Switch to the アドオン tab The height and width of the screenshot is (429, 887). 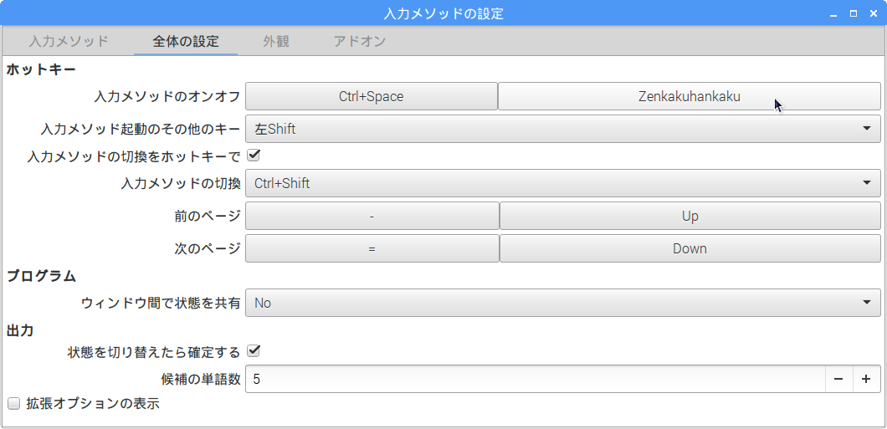360,41
